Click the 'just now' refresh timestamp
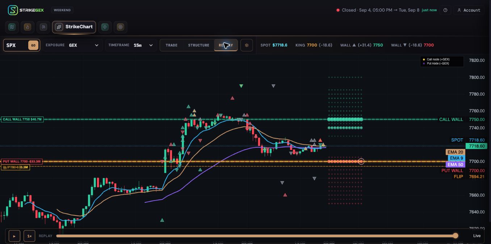Screen dimensions: 491x244 pyautogui.click(x=429, y=10)
